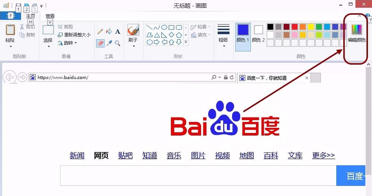Open Customize Quick Access Toolbar arrow
372x196 pixels.
tap(41, 6)
